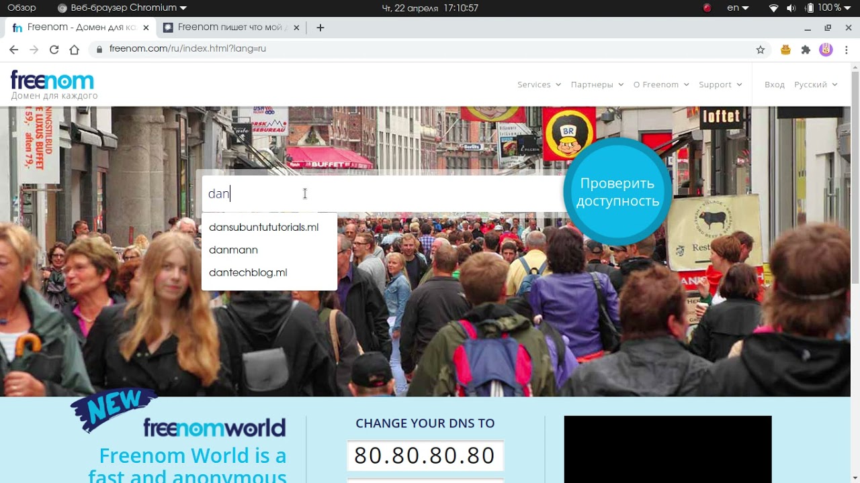Switch to the 'Freenom - Домен для' tab

[x=81, y=28]
